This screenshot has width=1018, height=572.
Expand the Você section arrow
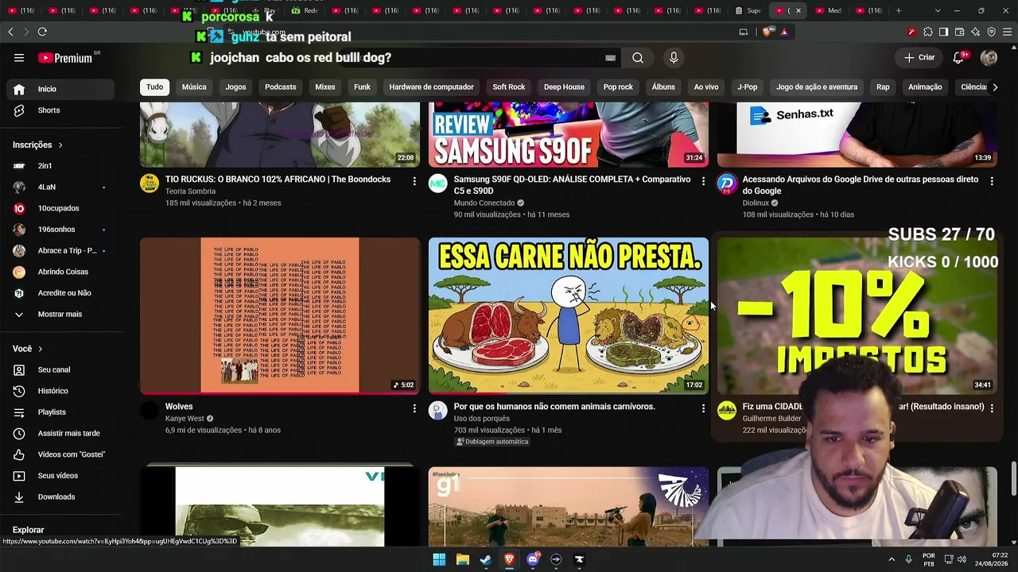(41, 349)
